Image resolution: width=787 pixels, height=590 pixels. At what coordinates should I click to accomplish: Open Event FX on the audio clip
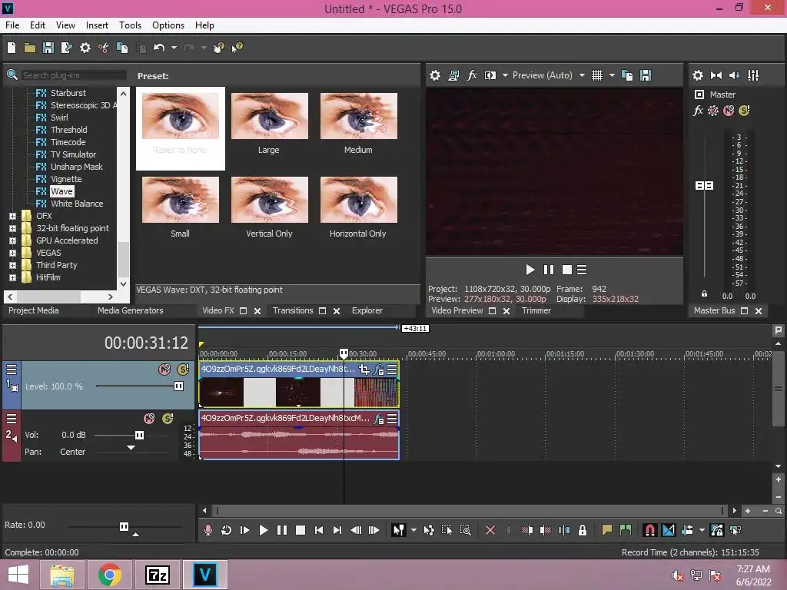pyautogui.click(x=379, y=419)
